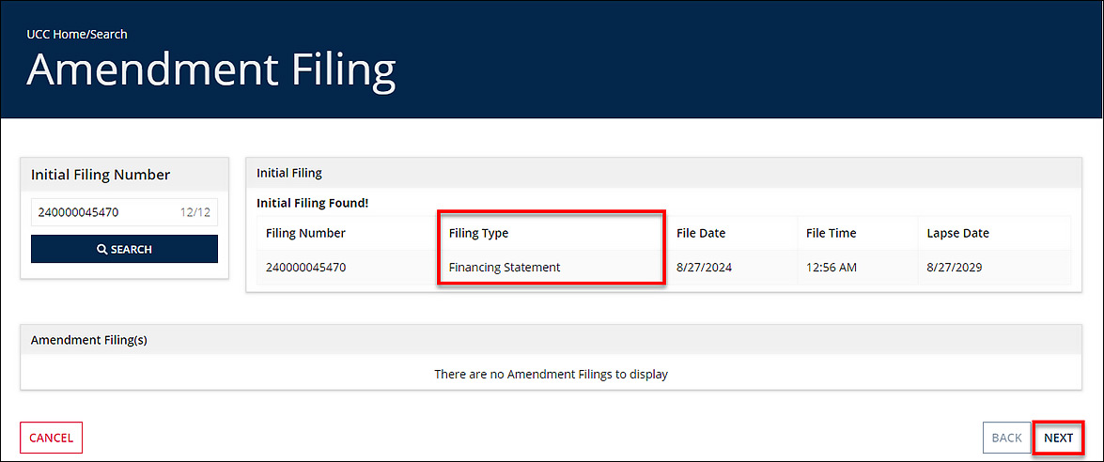Screen dimensions: 1104x462
Task: Click the file date 8/27/2024 cell
Action: point(704,268)
